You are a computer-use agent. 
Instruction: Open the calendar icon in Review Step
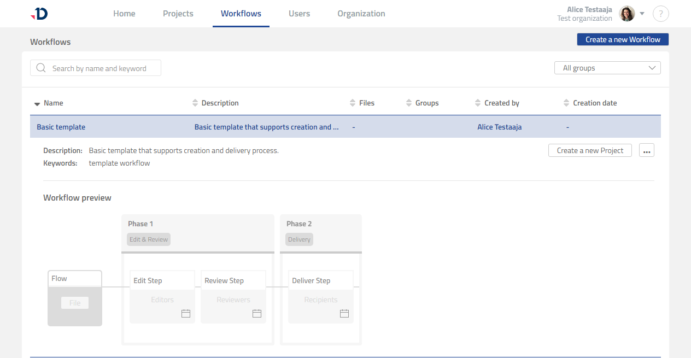point(256,313)
